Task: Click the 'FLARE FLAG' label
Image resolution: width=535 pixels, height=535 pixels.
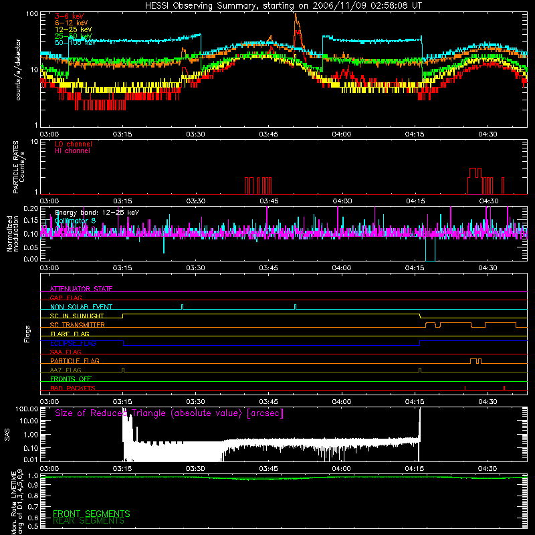Action: 70,334
